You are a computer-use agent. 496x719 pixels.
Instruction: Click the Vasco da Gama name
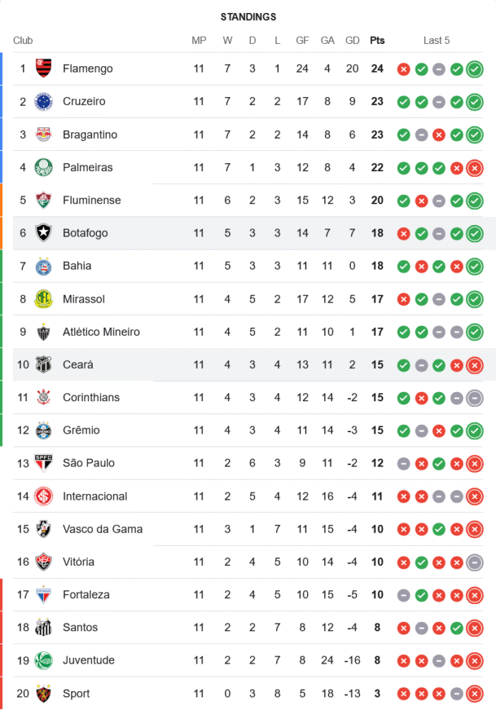103,528
